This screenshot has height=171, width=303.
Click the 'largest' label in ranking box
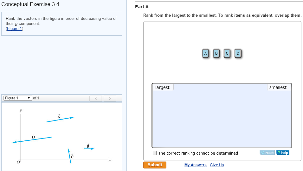point(162,87)
